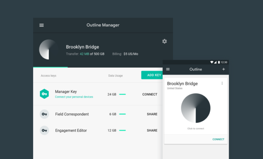
Task: Share the Field Correspondent access key
Action: [152, 114]
